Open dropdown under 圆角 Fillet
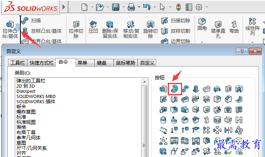The image size is (265, 157). (x=202, y=42)
